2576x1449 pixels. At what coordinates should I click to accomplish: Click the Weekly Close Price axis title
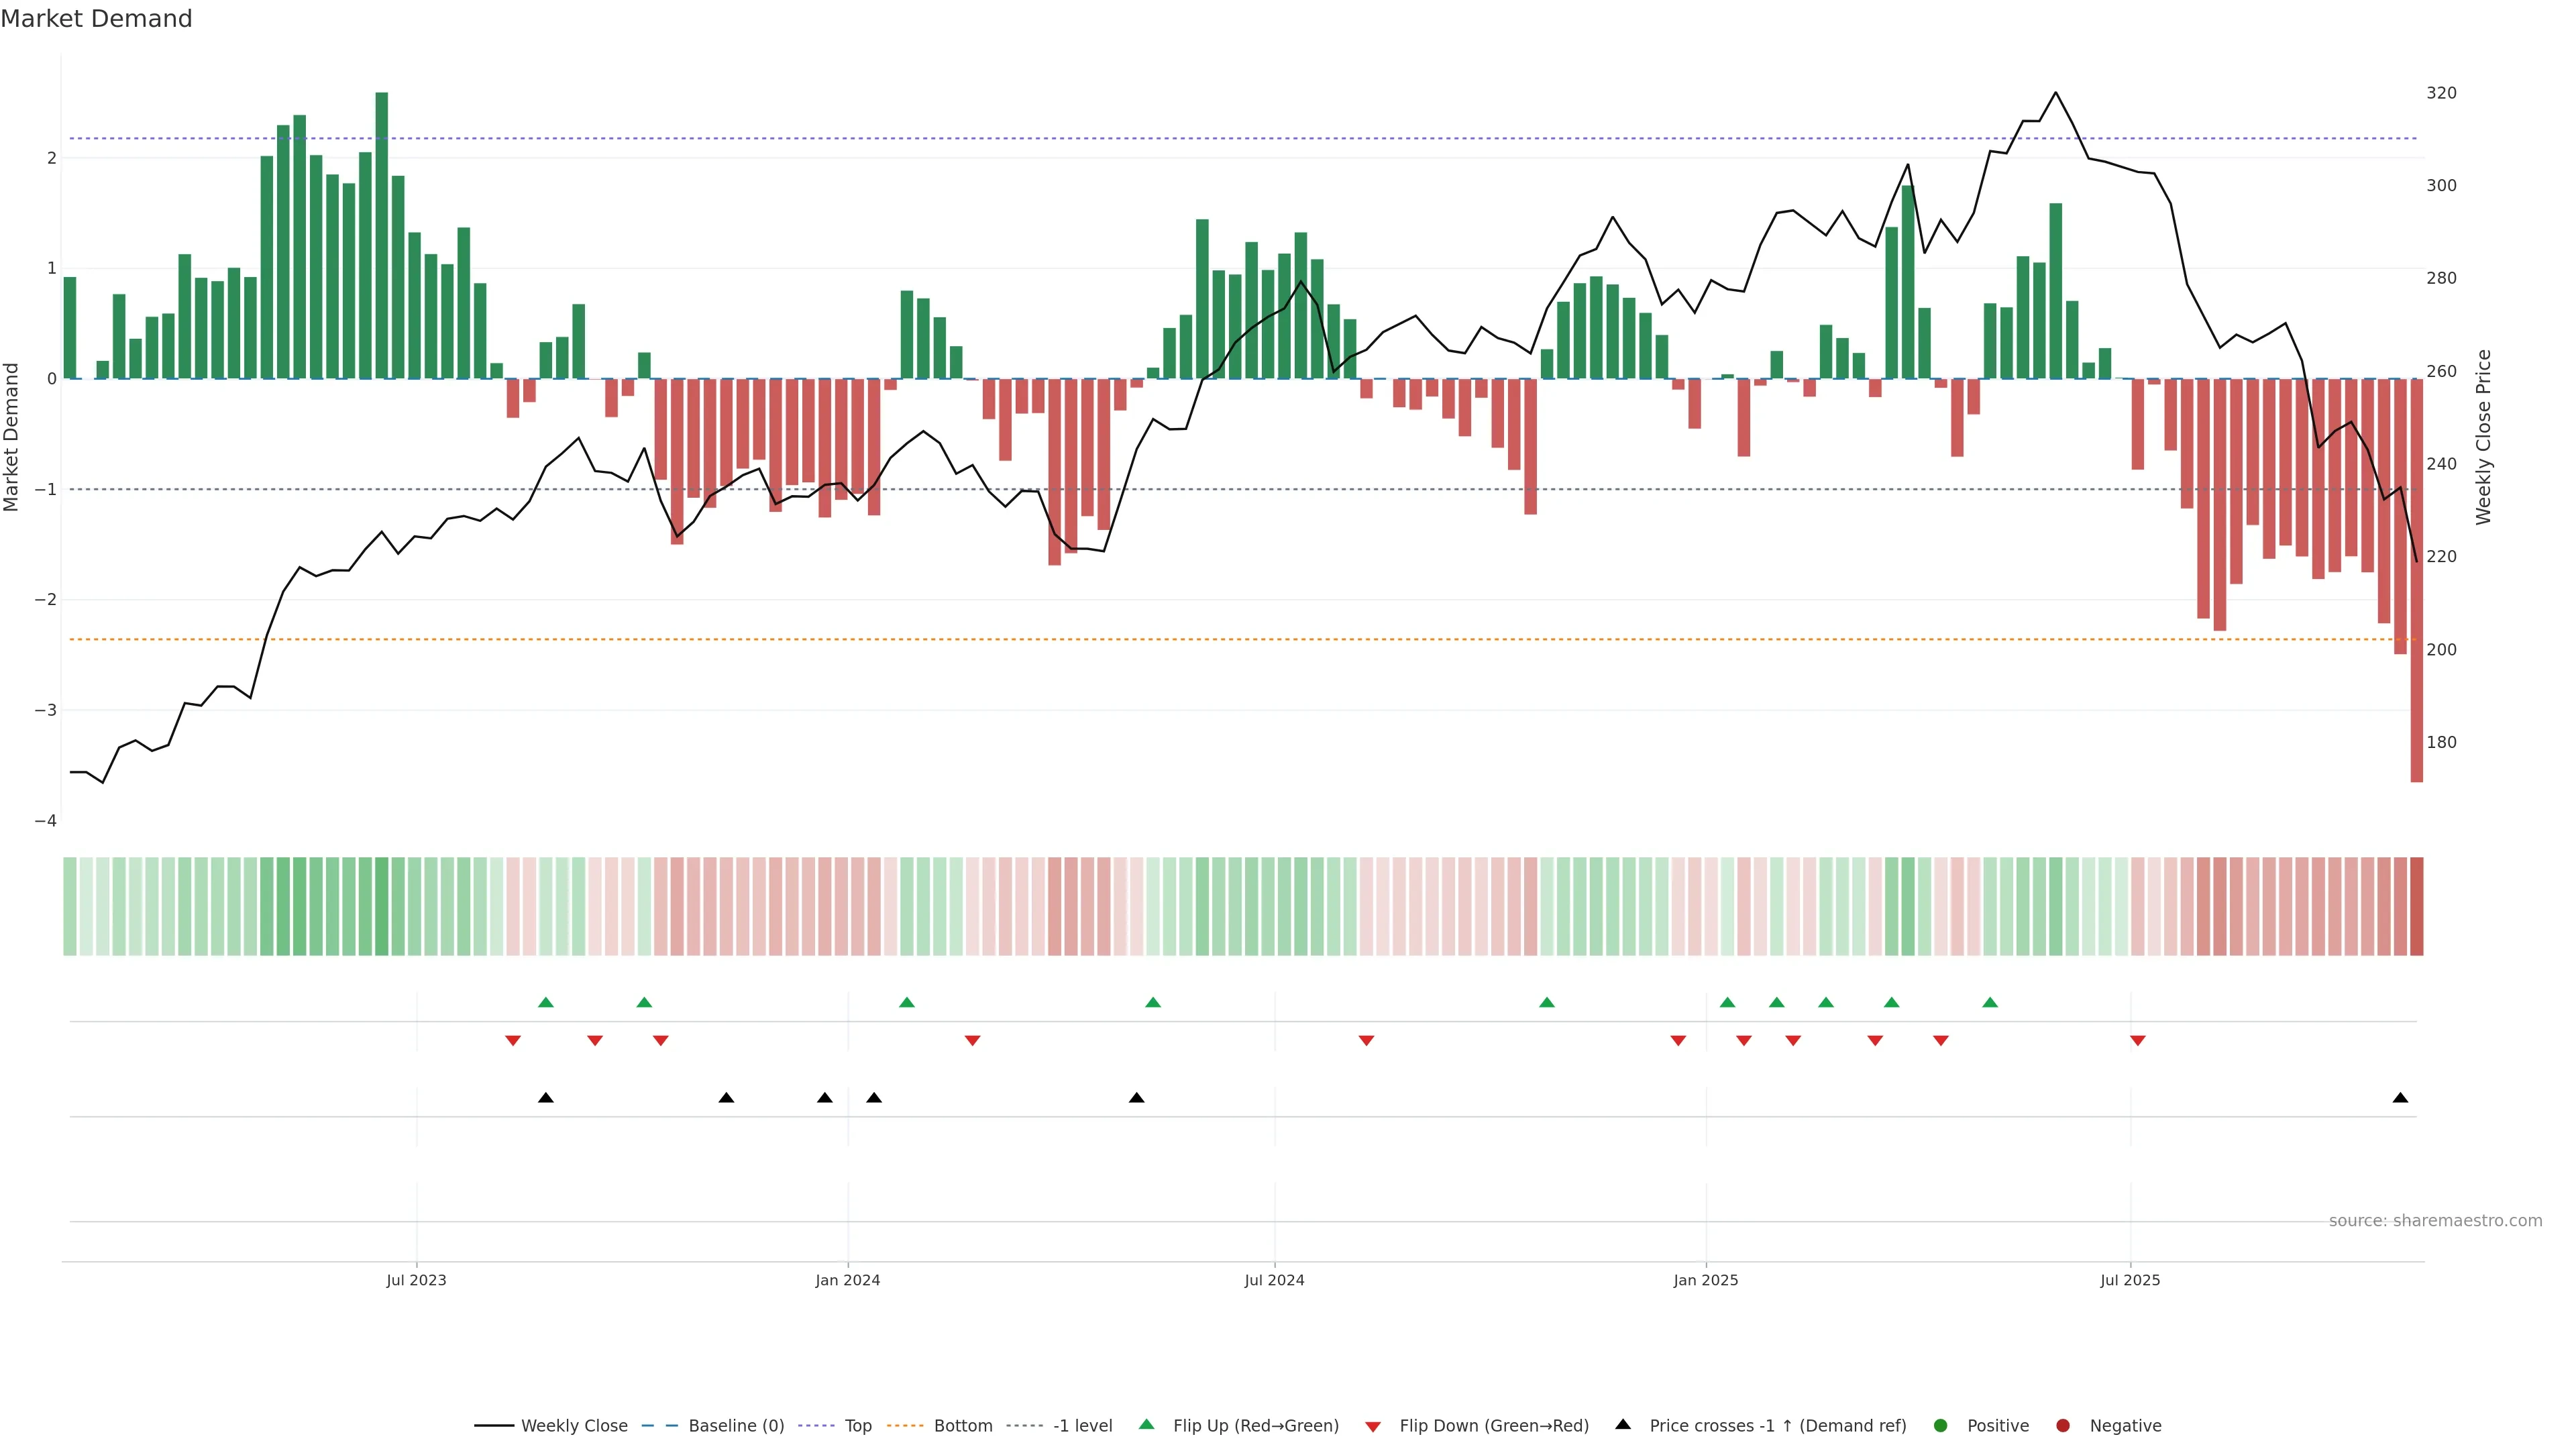(2483, 437)
